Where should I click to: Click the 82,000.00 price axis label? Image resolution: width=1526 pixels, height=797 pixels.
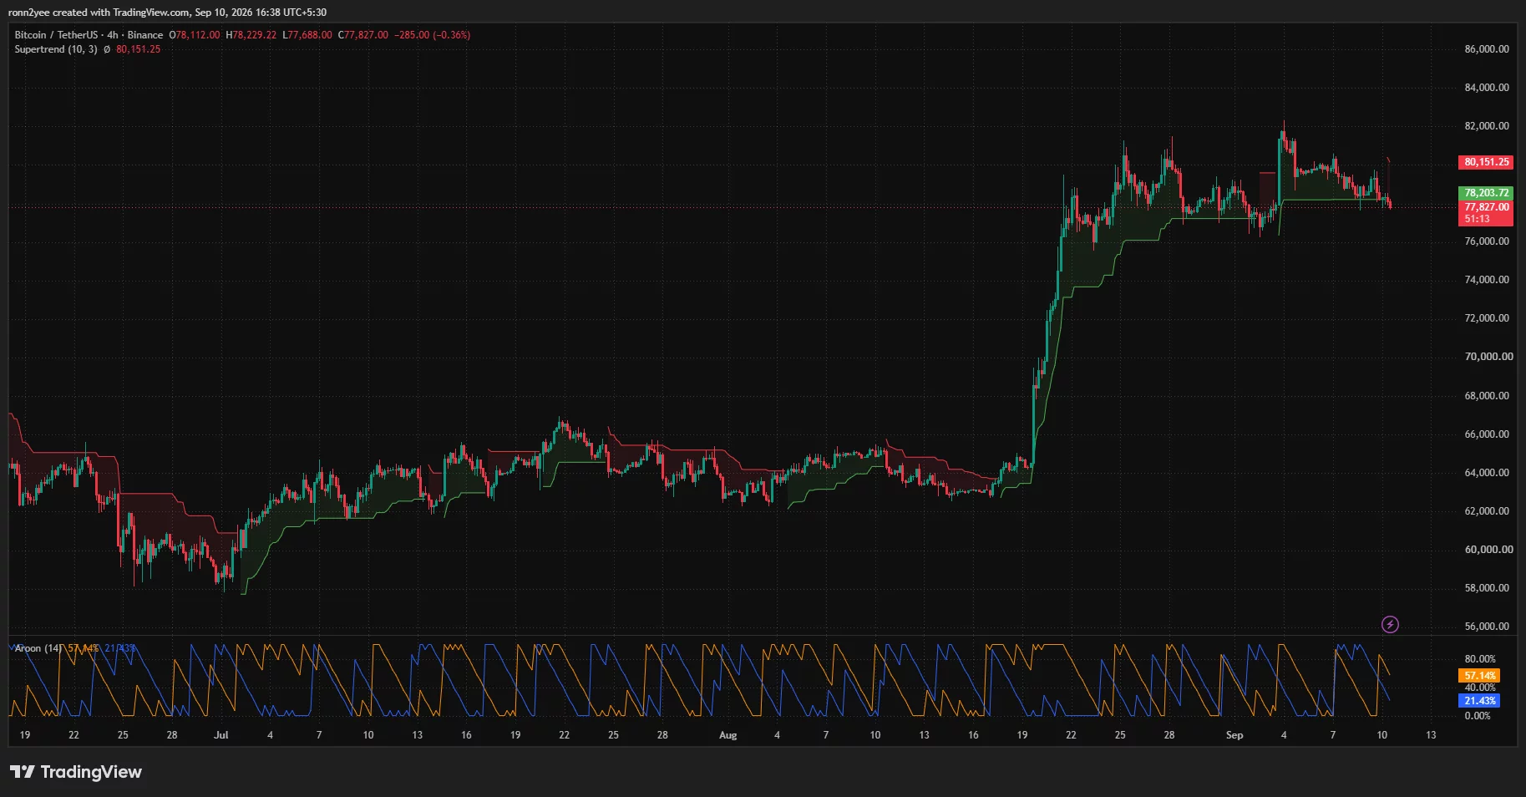1487,126
